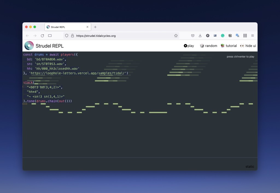Open the Pocket save icon

[193, 36]
